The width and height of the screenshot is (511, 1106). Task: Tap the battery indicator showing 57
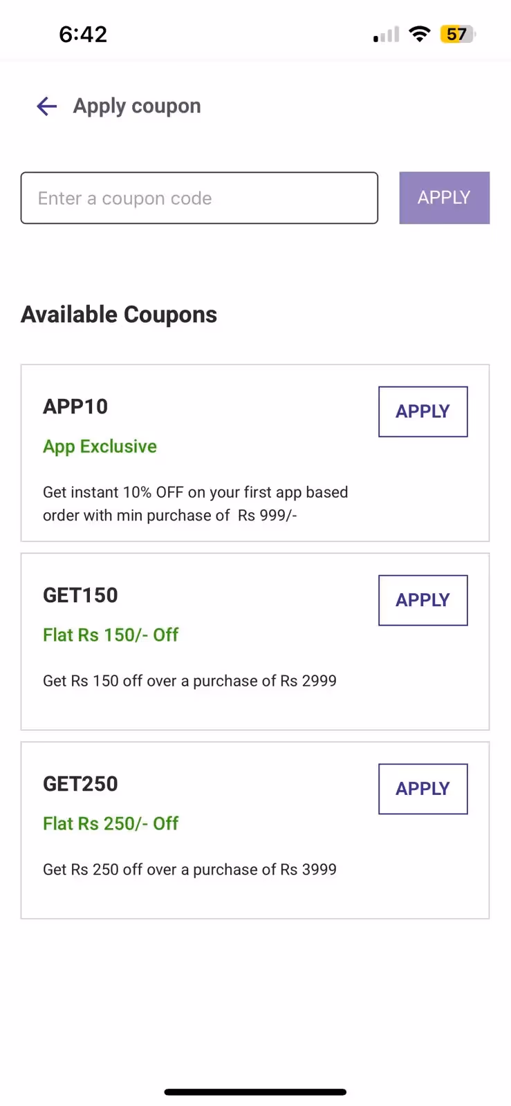click(x=457, y=34)
